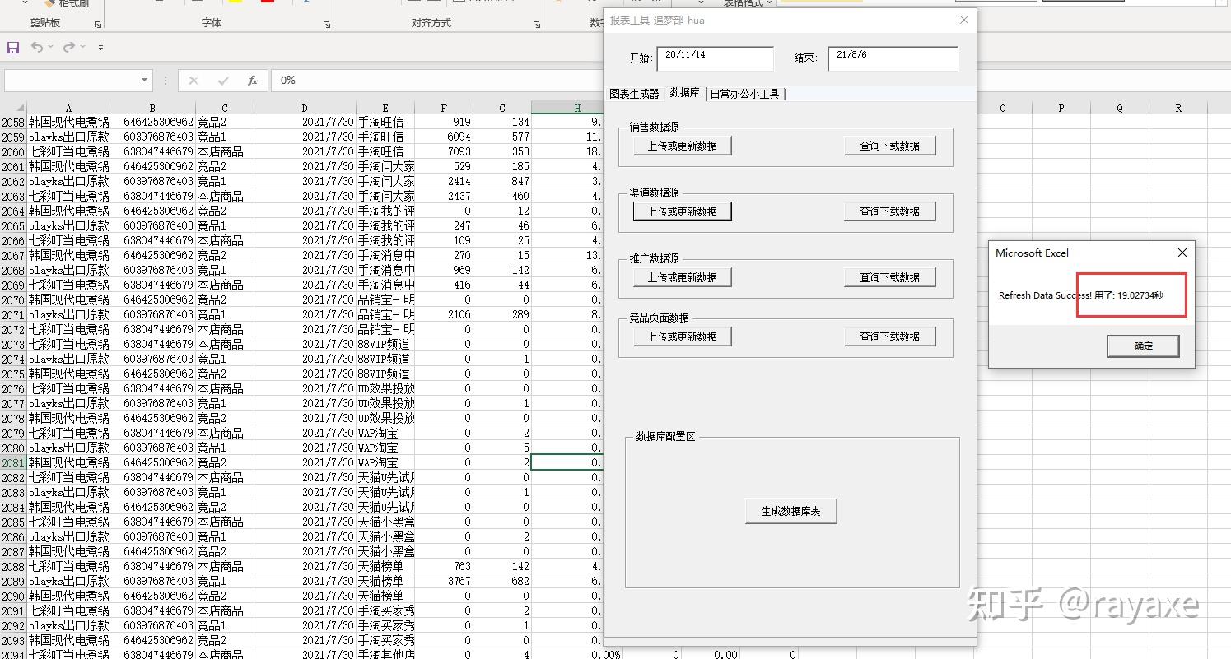Viewport: 1231px width, 659px height.
Task: Expand the Quick Access Toolbar customize arrow
Action: [100, 47]
